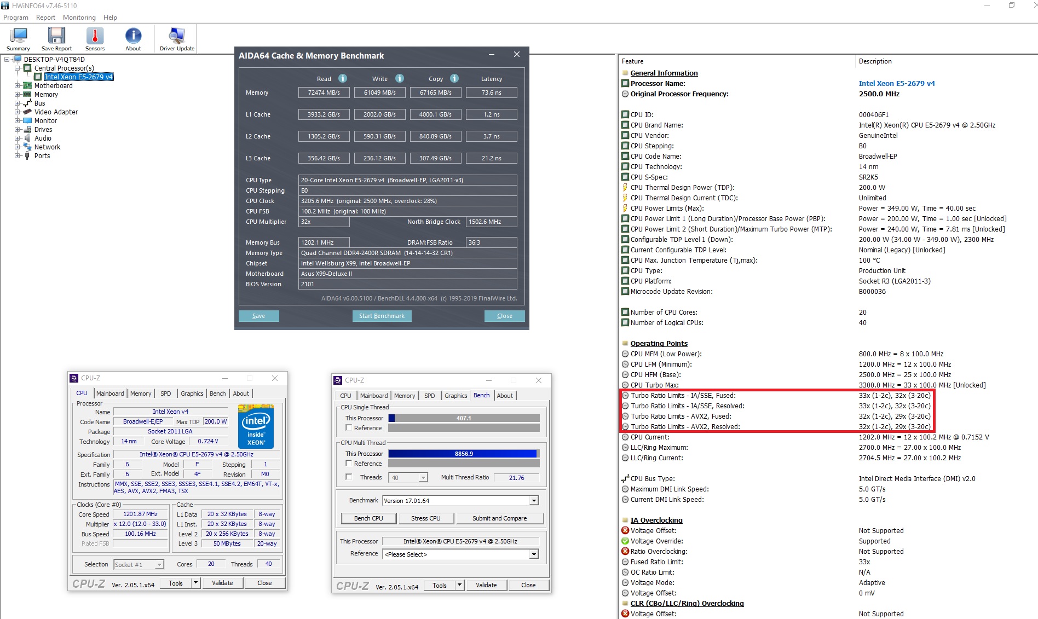Screen dimensions: 1038x619
Task: Tick the Reference checkbox under CPU Single Thread
Action: click(x=349, y=427)
